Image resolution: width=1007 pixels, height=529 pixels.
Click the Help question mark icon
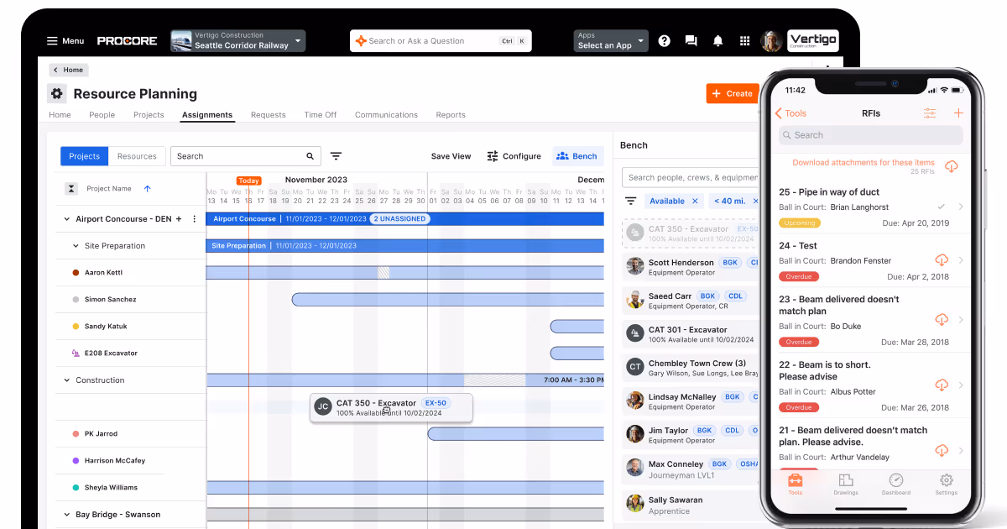pos(664,40)
